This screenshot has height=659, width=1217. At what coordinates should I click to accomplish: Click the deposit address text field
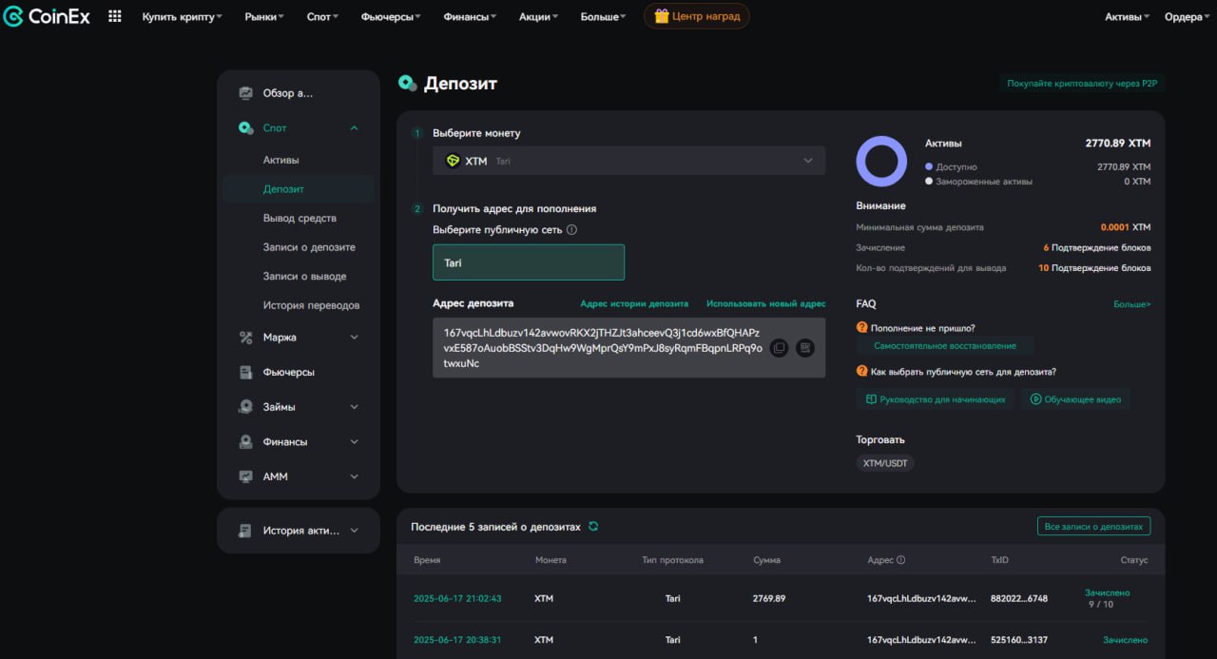[x=628, y=348]
